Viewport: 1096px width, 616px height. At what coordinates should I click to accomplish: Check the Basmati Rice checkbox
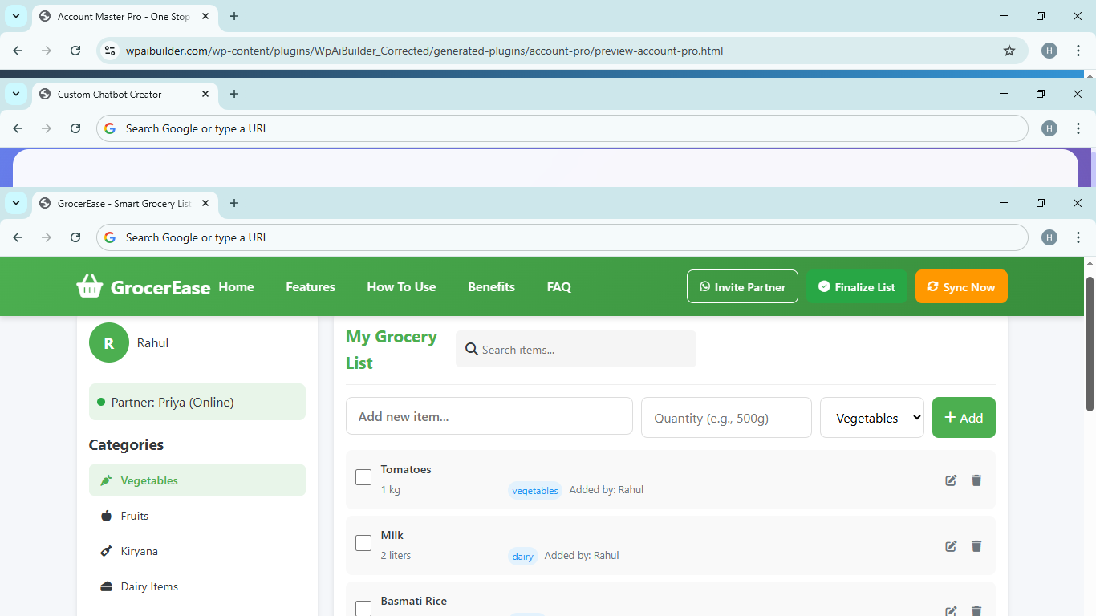pyautogui.click(x=363, y=608)
